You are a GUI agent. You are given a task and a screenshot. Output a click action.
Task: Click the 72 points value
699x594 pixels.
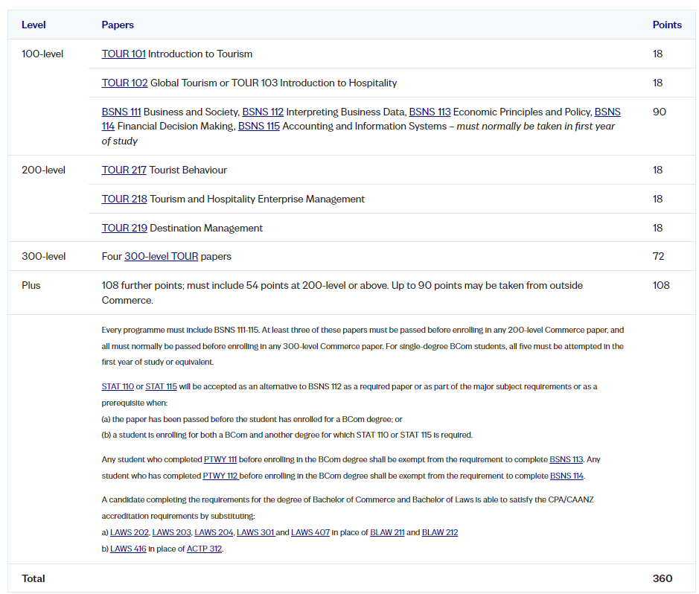pos(659,256)
